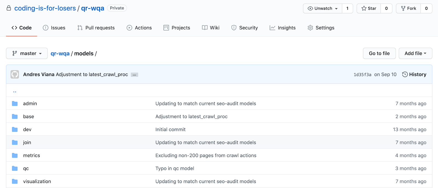Click the "3 months ago" timestamp
This screenshot has height=188, width=438.
tap(411, 169)
